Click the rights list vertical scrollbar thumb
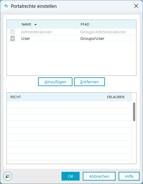This screenshot has width=143, height=184. pyautogui.click(x=134, y=112)
